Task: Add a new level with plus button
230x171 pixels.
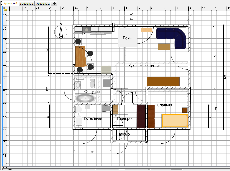Action: [54, 4]
